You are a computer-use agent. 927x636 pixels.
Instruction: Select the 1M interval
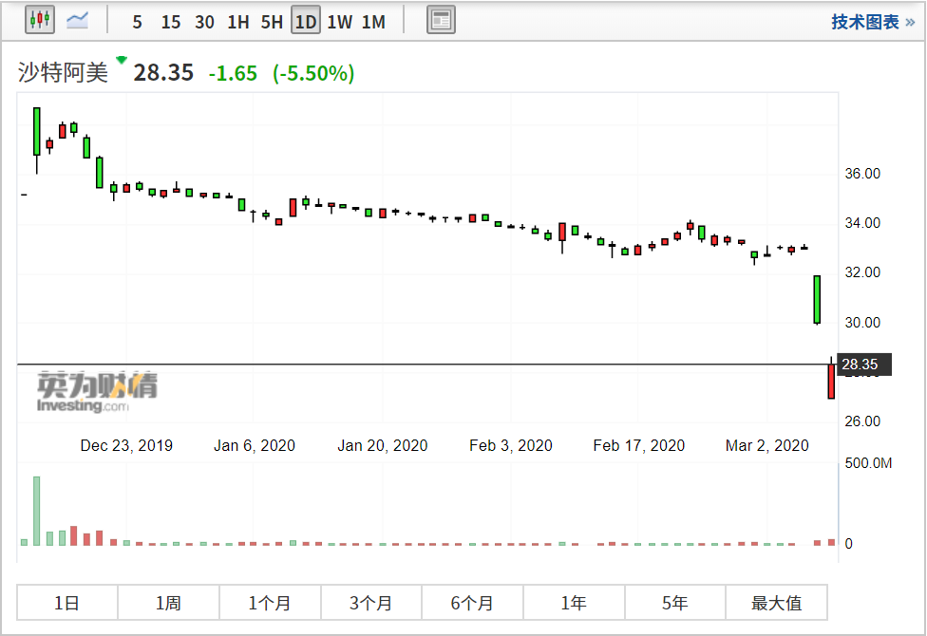(x=373, y=22)
